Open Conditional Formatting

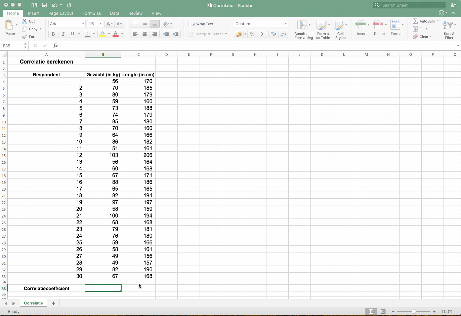(x=304, y=30)
